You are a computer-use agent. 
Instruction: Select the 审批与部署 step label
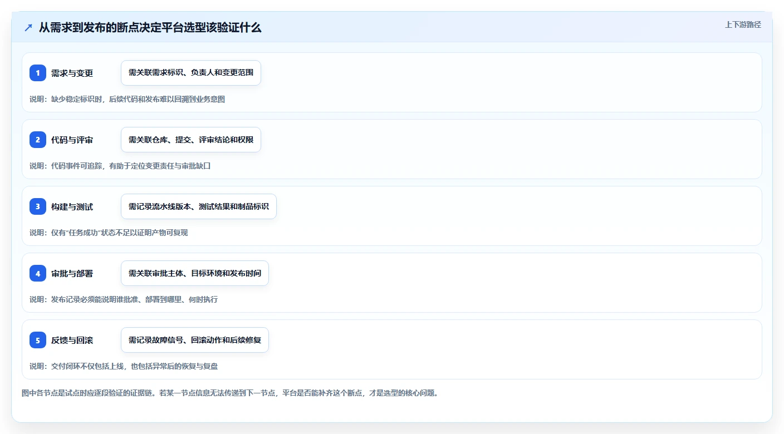point(72,273)
